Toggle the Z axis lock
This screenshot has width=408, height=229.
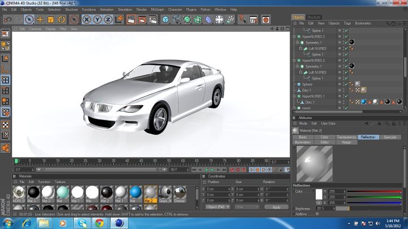pyautogui.click(x=108, y=19)
